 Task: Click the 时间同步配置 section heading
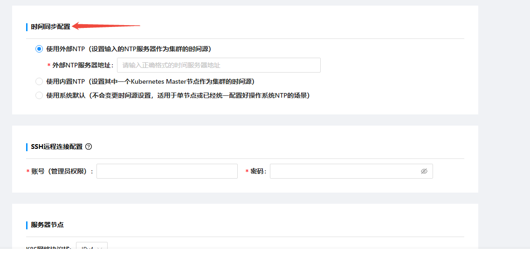(50, 27)
